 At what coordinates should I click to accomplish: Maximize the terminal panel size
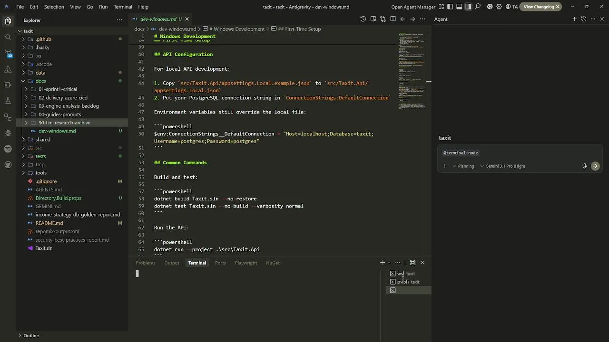[413, 263]
